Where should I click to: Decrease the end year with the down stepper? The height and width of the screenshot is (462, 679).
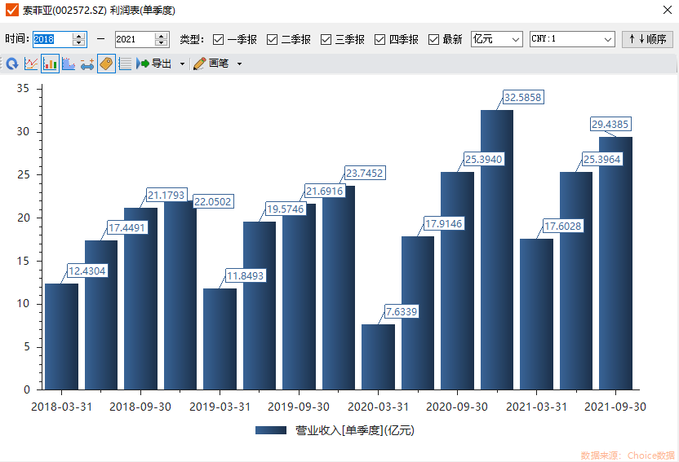(x=161, y=43)
